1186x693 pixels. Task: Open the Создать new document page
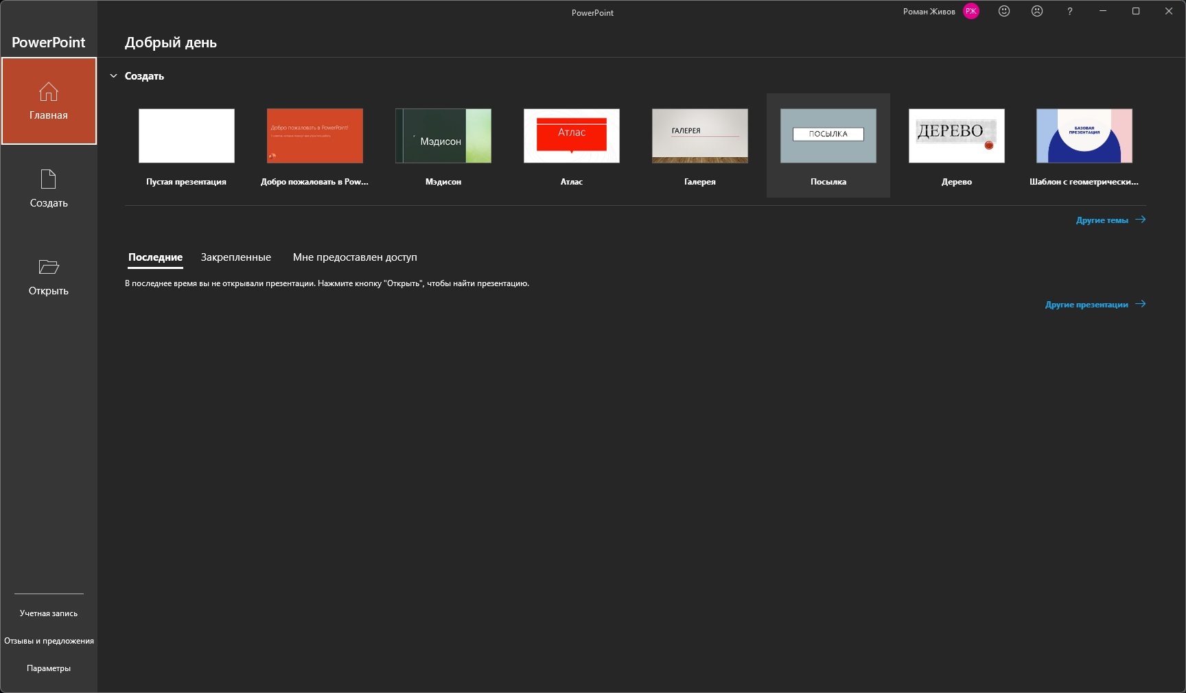coord(49,189)
